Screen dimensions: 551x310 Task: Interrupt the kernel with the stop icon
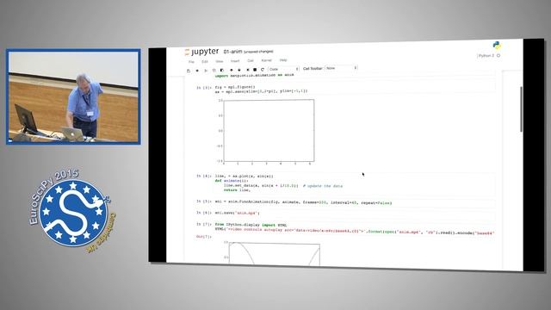pos(255,70)
